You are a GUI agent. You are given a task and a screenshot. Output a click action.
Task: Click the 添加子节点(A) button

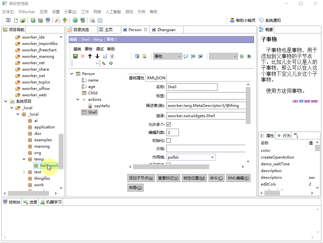coord(141,178)
